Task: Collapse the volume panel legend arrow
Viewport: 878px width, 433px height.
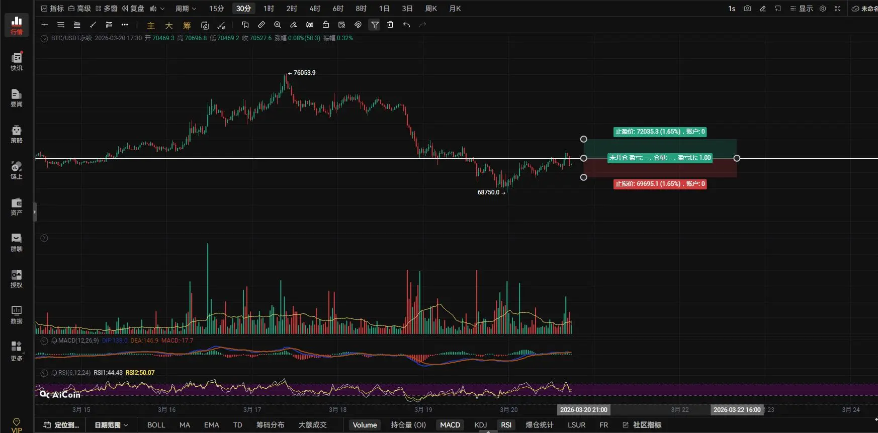Action: (44, 238)
